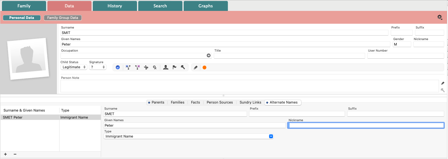The height and width of the screenshot is (159, 448).
Task: Click the alternate Surname field with SMET
Action: [175, 114]
